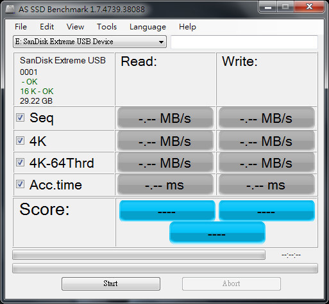Click the 'Read:' column header
Viewport: 329px width, 304px height.
pyautogui.click(x=139, y=61)
